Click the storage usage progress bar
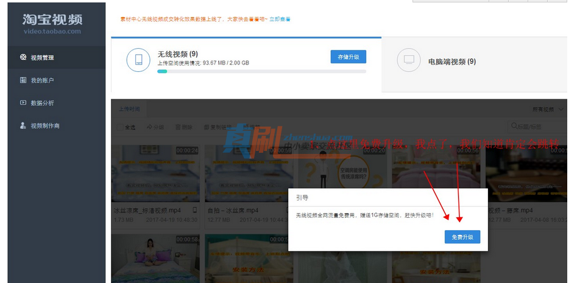 pos(261,71)
